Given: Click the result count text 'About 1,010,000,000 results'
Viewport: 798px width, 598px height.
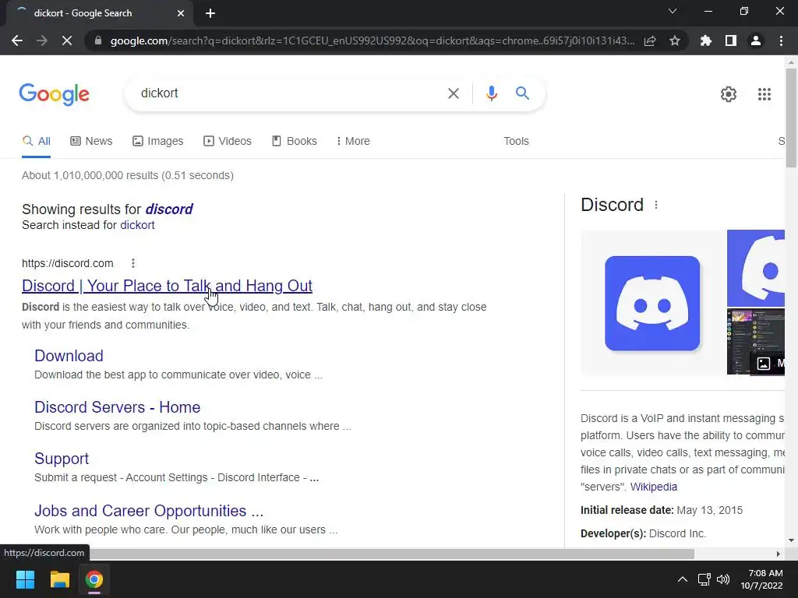Looking at the screenshot, I should [x=90, y=175].
